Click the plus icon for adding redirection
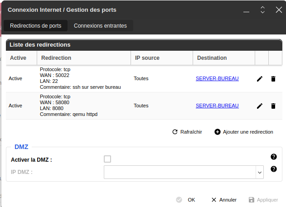 (217, 132)
